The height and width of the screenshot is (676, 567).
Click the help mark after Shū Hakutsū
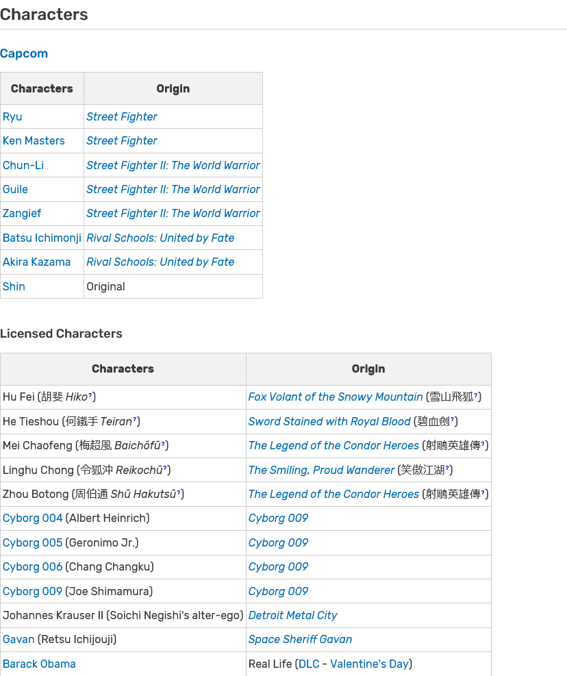point(179,492)
